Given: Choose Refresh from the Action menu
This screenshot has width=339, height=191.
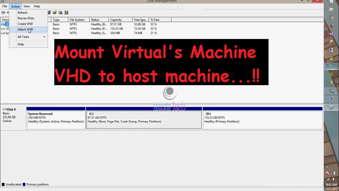Looking at the screenshot, I should [x=28, y=12].
